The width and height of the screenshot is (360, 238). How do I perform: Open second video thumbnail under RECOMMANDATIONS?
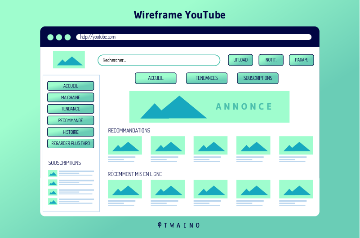pos(168,145)
